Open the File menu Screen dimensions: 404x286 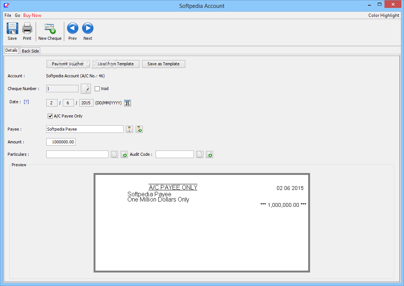point(8,15)
